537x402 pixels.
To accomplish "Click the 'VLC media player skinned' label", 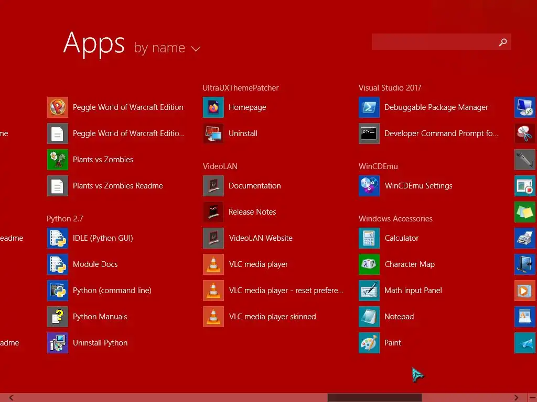I will (x=272, y=317).
